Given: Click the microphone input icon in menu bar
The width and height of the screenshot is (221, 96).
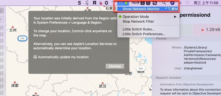Looking at the screenshot, I should pyautogui.click(x=143, y=3).
